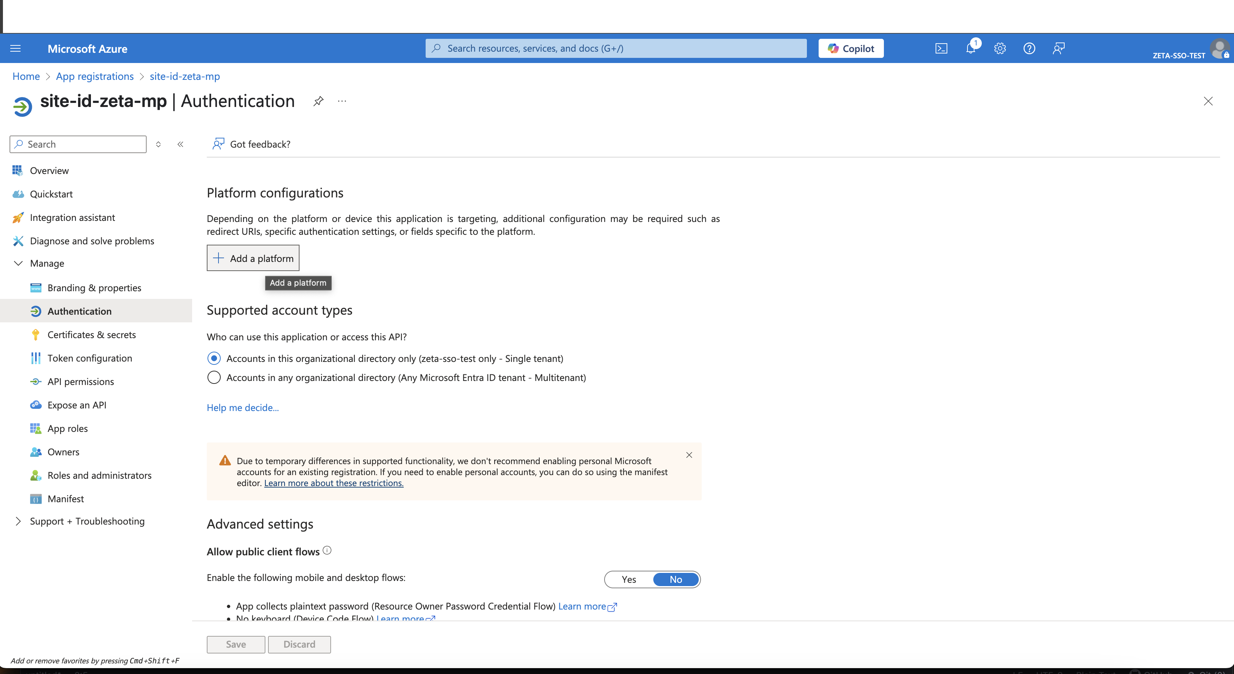The image size is (1234, 674).
Task: Open the Help me decide link
Action: tap(242, 407)
